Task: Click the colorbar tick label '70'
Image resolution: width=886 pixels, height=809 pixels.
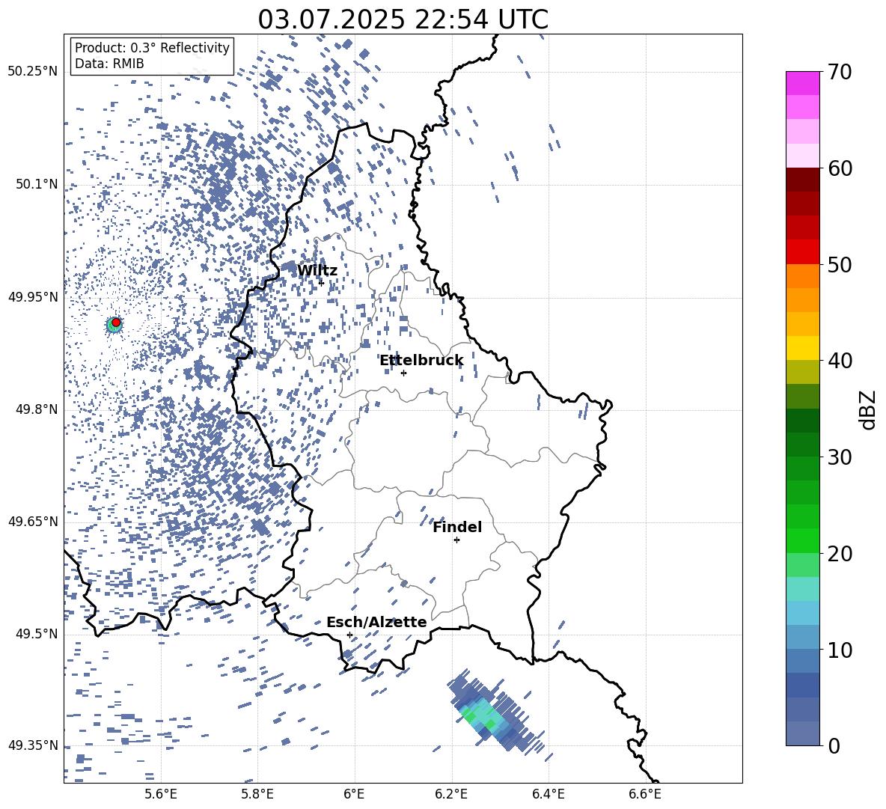Action: click(840, 72)
